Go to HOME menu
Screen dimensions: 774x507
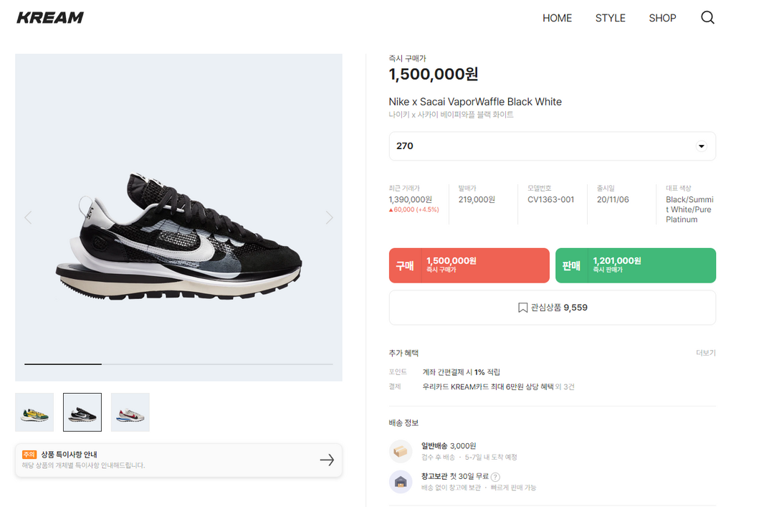(x=557, y=18)
